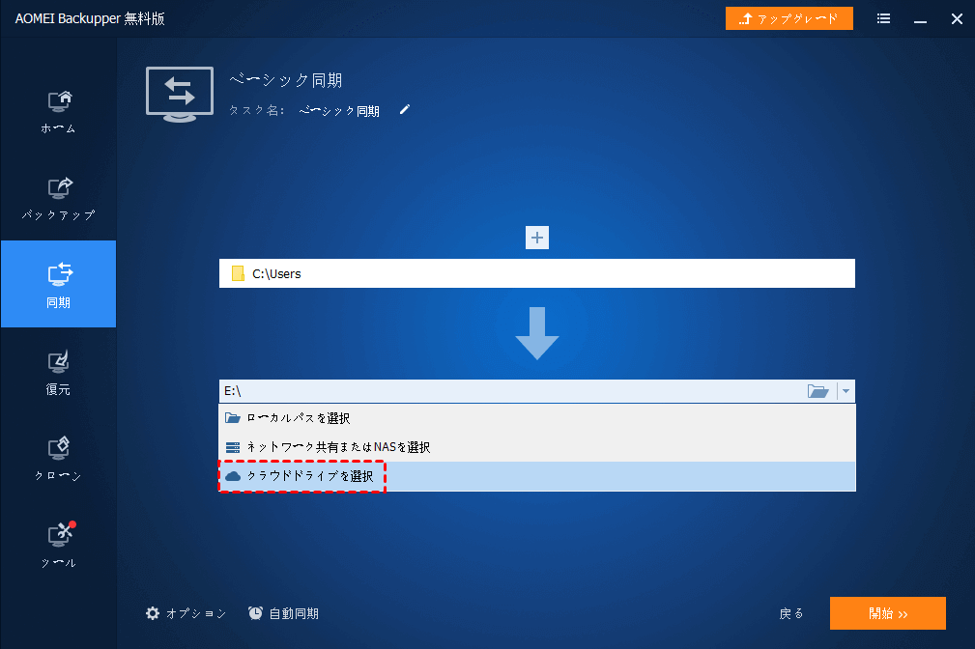
Task: Open Auto Sync (自動同期) schedule settings
Action: coord(283,613)
